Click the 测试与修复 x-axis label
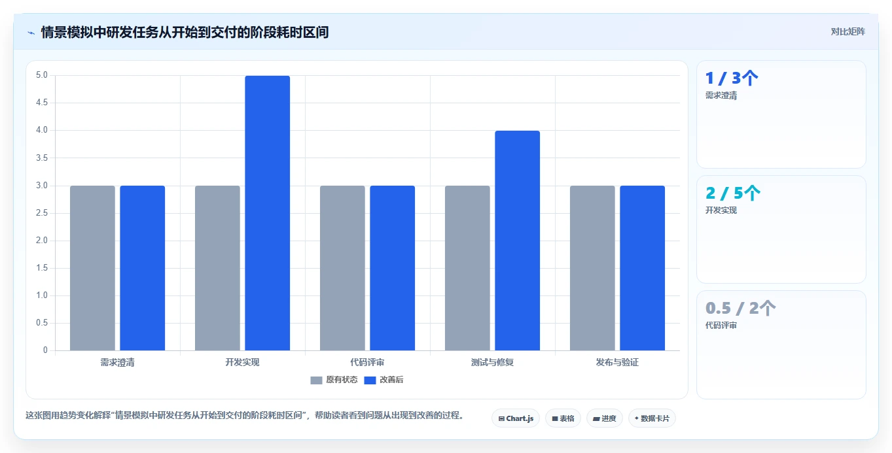This screenshot has width=892, height=453. (493, 362)
